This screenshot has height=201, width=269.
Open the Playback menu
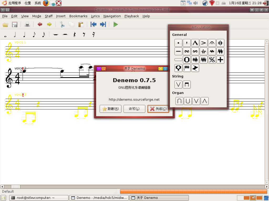point(132,16)
